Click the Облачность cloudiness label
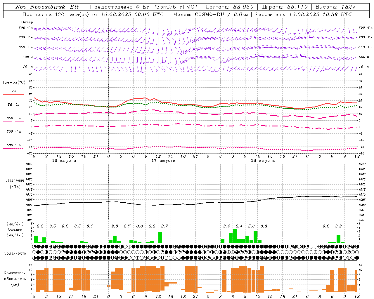 coord(15,253)
